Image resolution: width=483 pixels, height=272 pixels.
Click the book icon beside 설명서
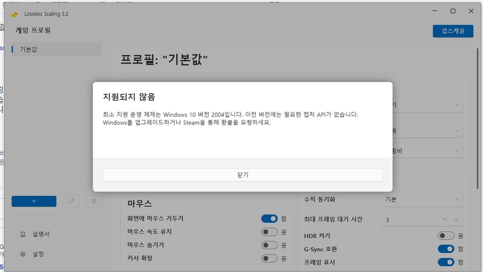pos(23,234)
